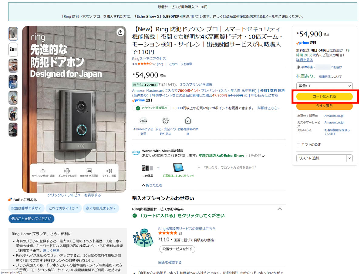The width and height of the screenshot is (364, 274).
Task: Click the Echo Show device image
Action: point(178,167)
